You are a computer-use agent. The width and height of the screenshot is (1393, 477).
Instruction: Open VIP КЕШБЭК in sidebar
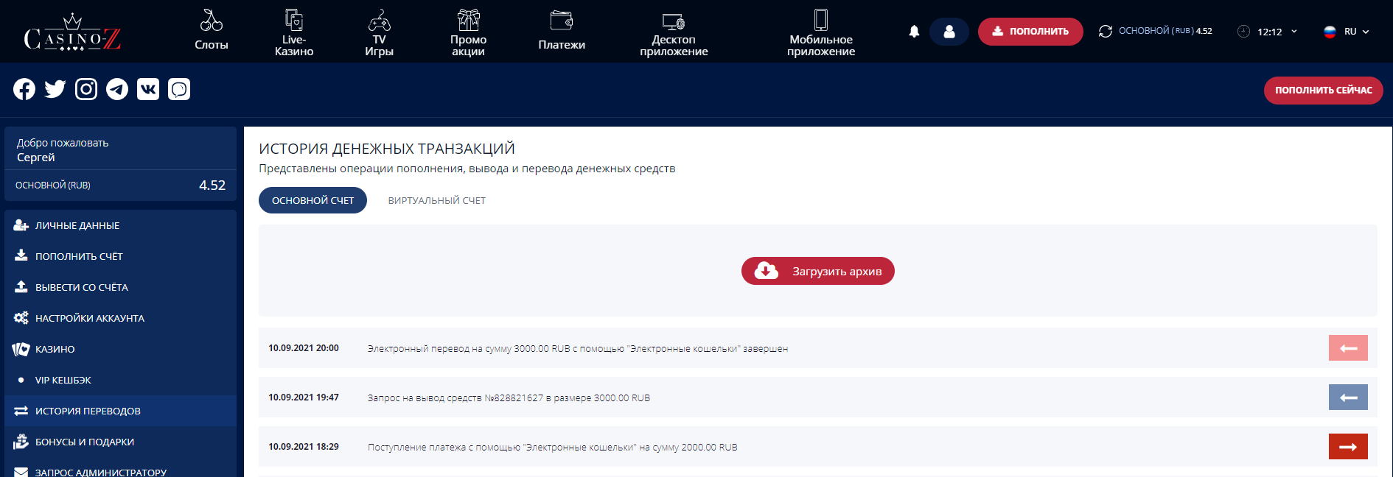(x=120, y=380)
